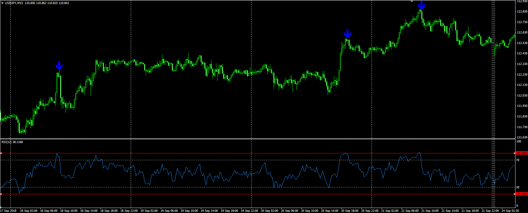Click the 21 Sep 22:00 time label
The width and height of the screenshot is (528, 213).
click(x=490, y=211)
